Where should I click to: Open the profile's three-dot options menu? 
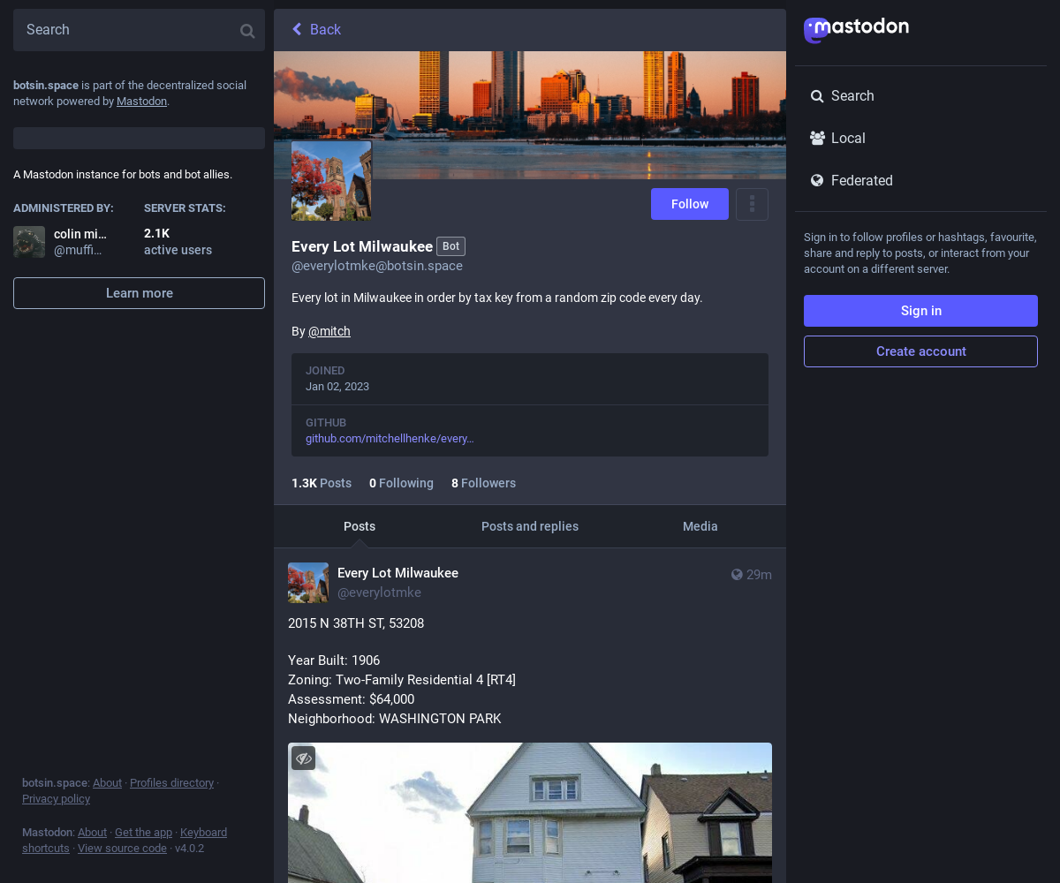752,204
